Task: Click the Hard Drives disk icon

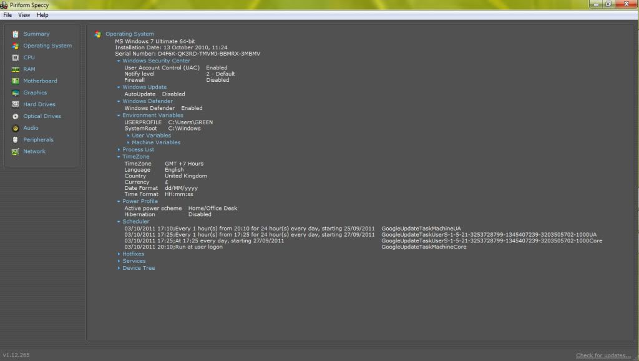Action: pyautogui.click(x=16, y=104)
